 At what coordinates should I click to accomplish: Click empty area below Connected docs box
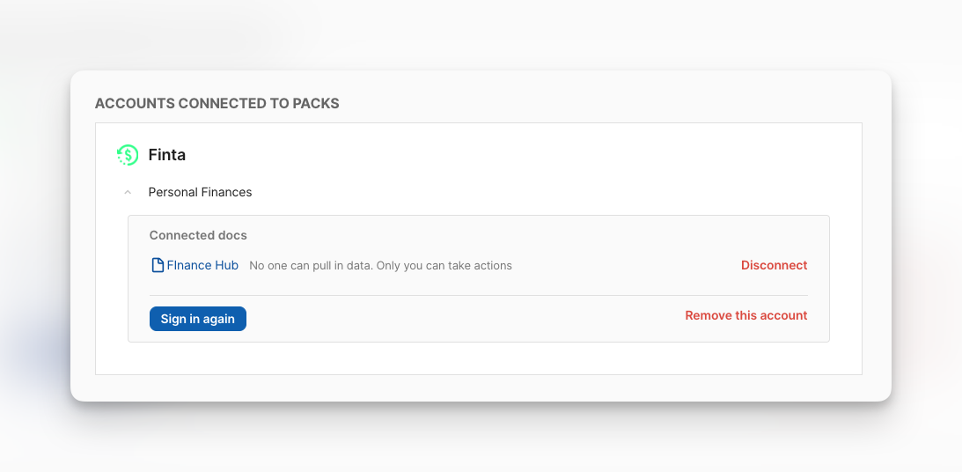478,358
